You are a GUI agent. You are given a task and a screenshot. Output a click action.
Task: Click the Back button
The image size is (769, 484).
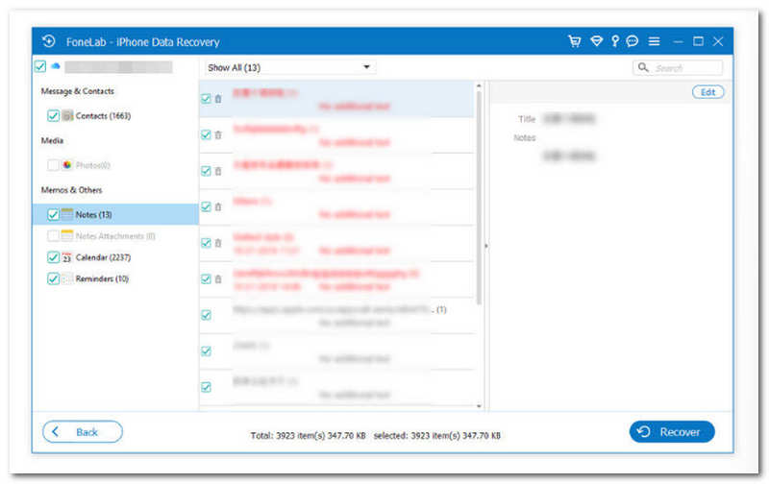(83, 431)
